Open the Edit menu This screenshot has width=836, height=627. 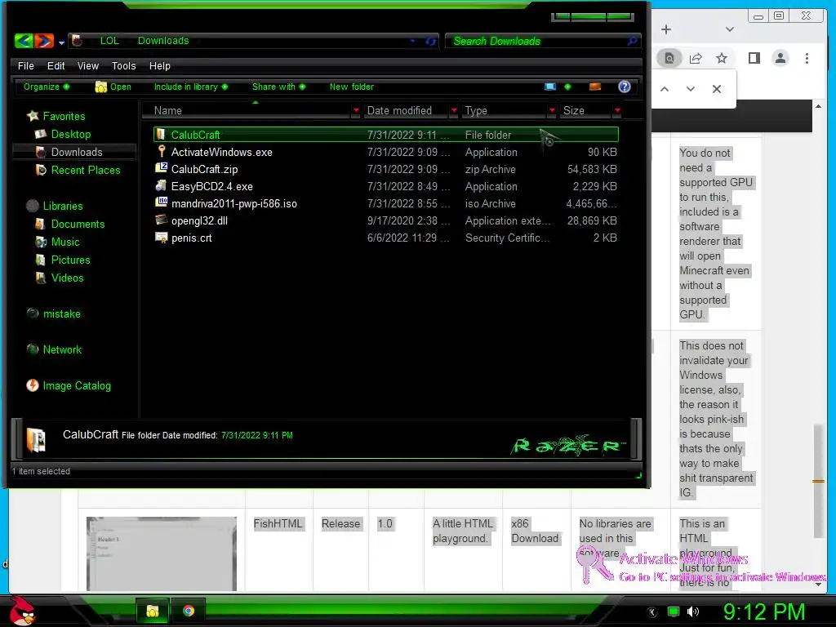[56, 65]
